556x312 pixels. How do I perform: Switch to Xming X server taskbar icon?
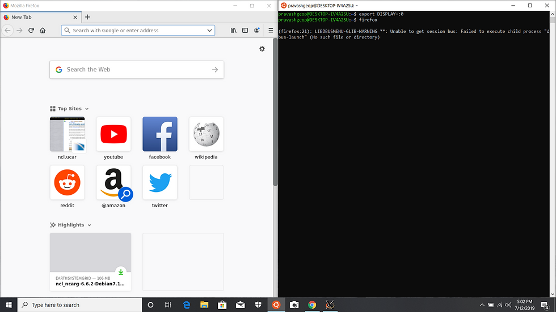(330, 305)
